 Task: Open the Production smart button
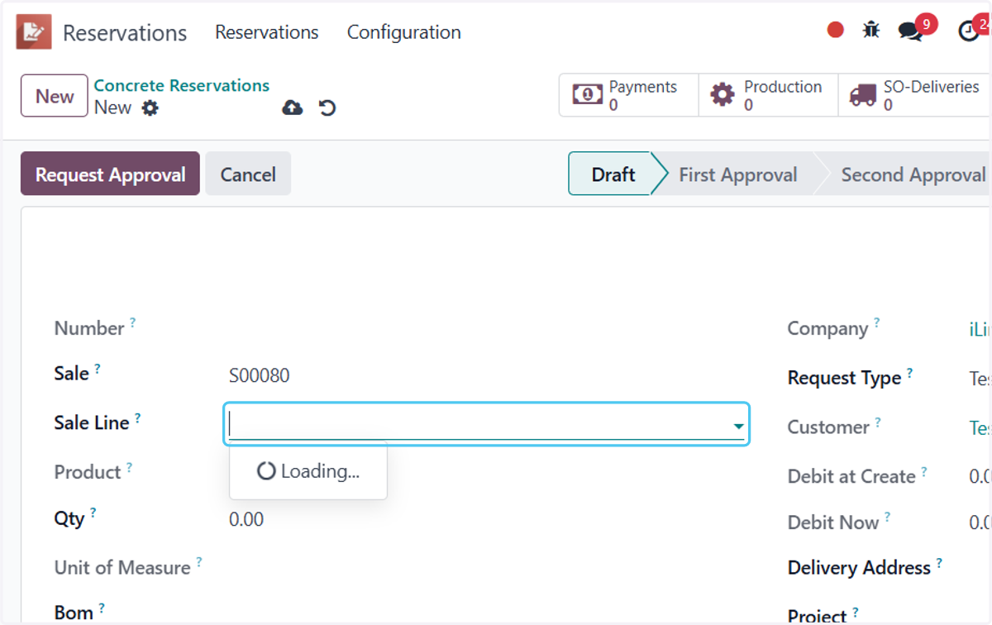768,95
